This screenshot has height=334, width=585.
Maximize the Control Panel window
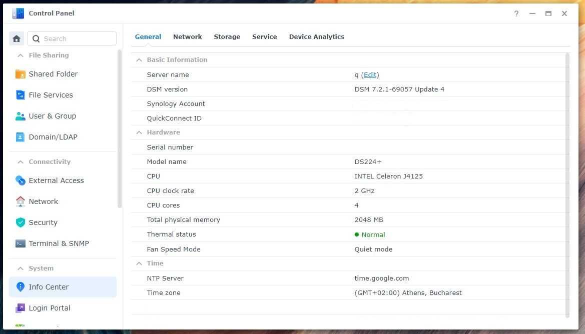548,13
